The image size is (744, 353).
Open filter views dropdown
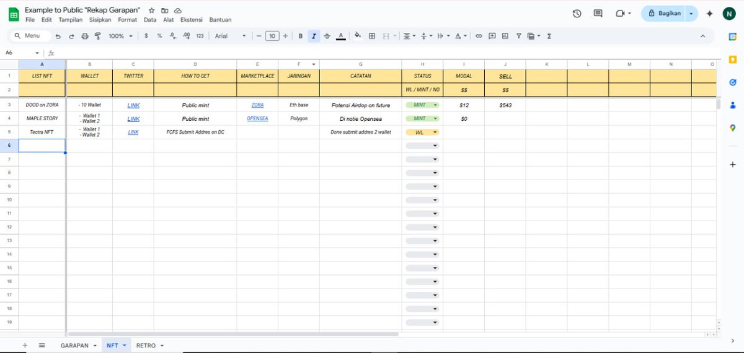534,36
